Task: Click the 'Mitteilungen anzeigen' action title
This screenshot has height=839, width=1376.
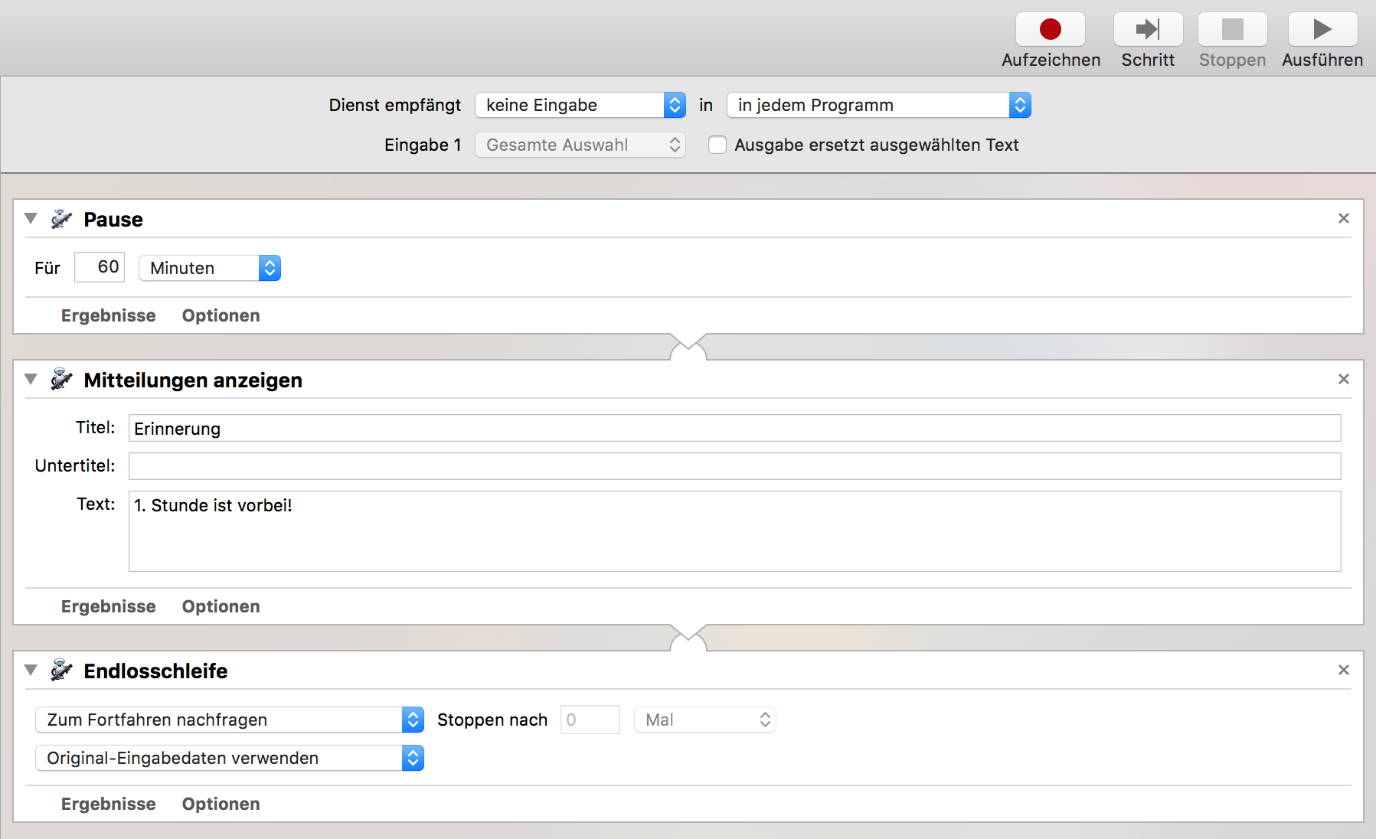Action: click(193, 380)
